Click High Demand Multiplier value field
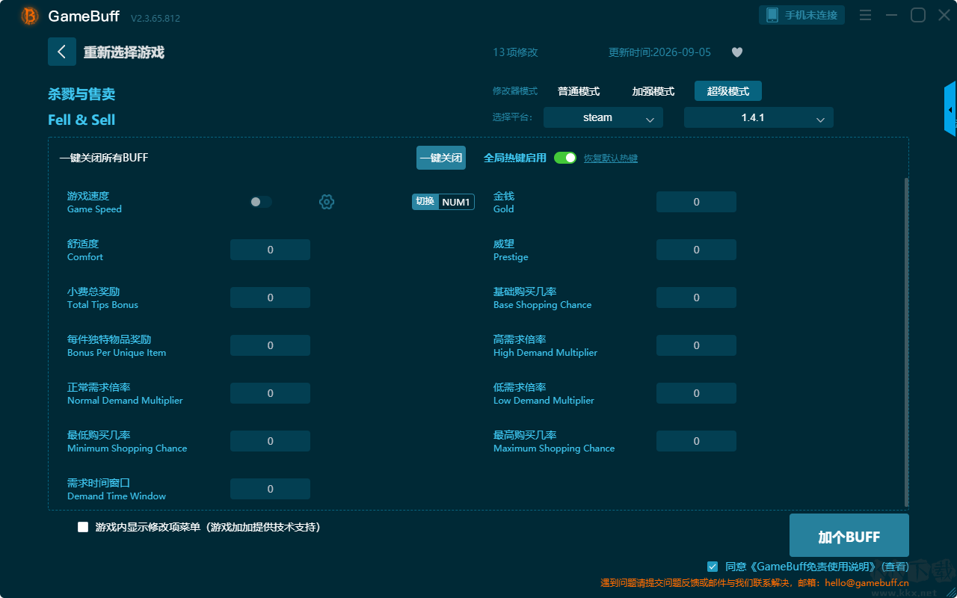This screenshot has height=598, width=957. pyautogui.click(x=696, y=345)
